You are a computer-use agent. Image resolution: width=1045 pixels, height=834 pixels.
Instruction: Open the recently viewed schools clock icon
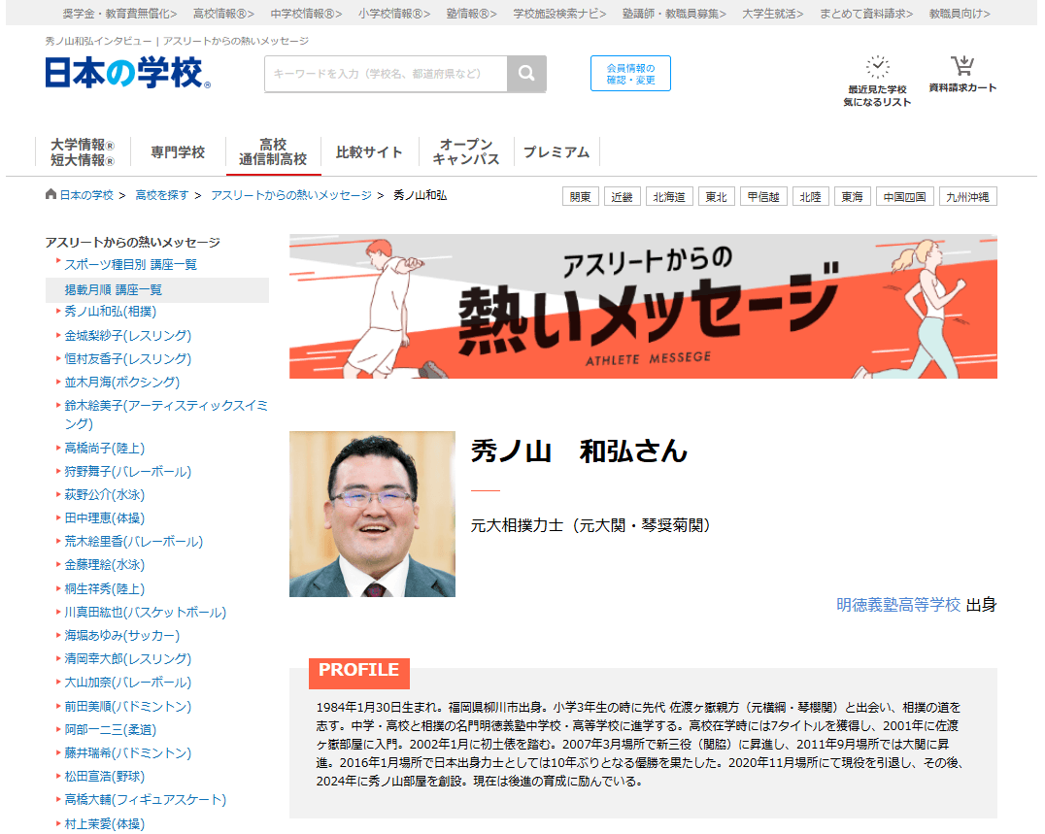[877, 67]
